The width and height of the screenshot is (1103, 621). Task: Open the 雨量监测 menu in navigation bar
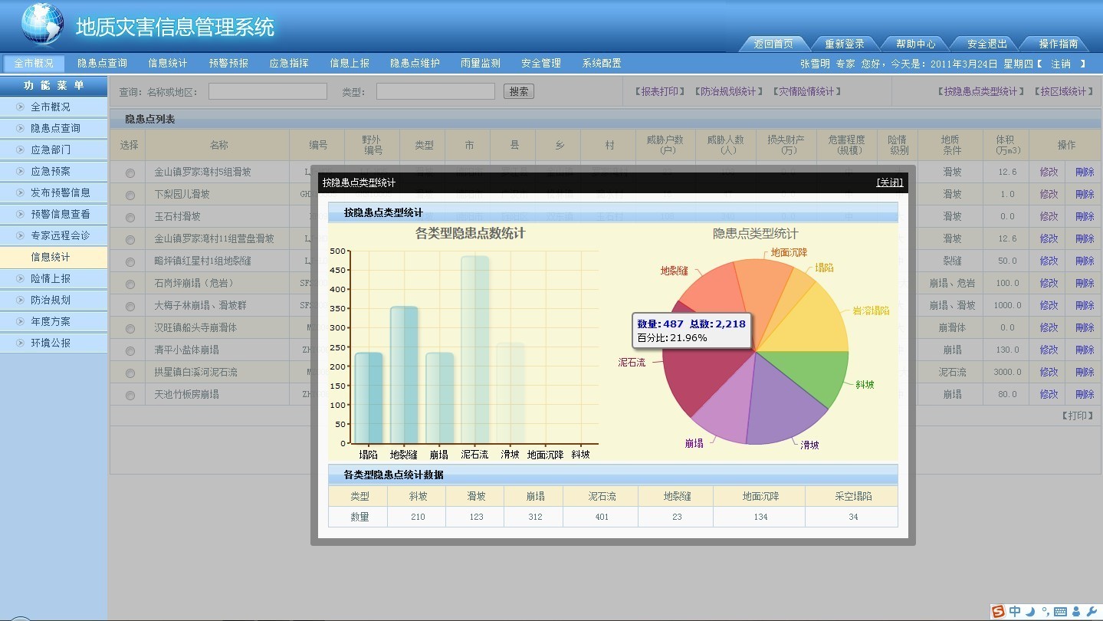point(480,64)
